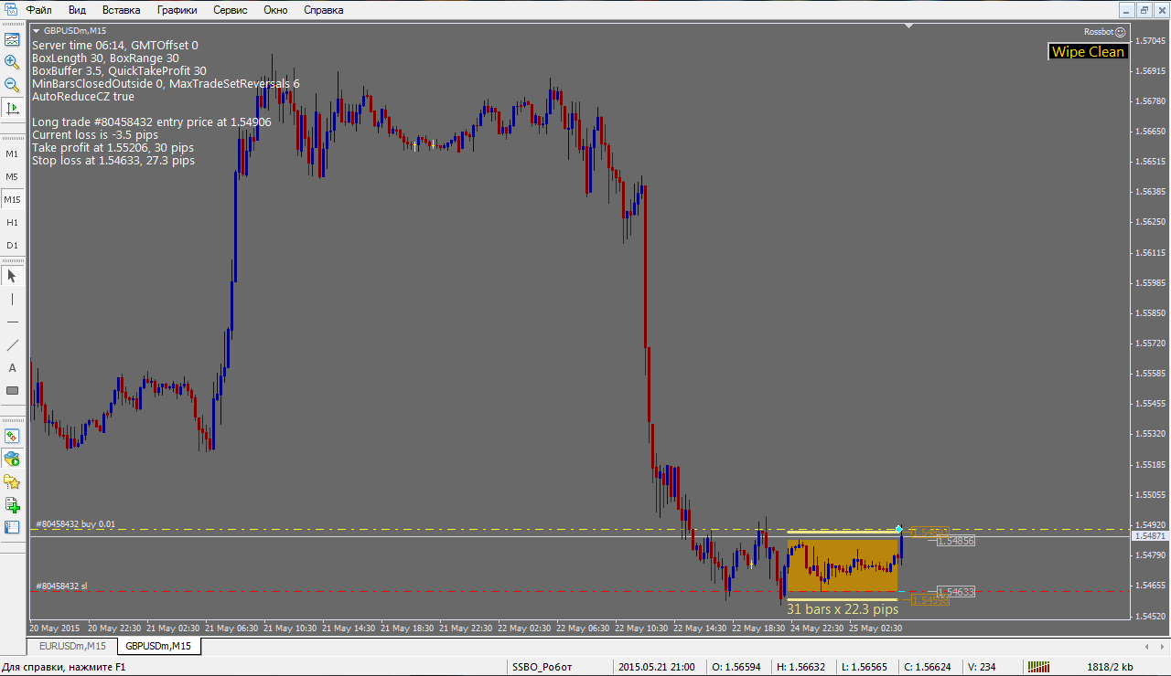Click the connection bars indicator in status bar
This screenshot has width=1171, height=676.
pos(1038,667)
